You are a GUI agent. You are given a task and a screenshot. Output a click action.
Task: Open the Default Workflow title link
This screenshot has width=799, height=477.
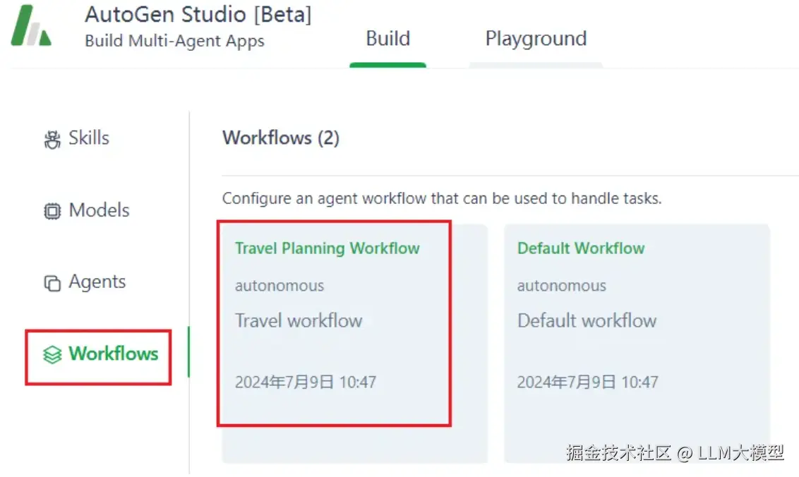581,248
